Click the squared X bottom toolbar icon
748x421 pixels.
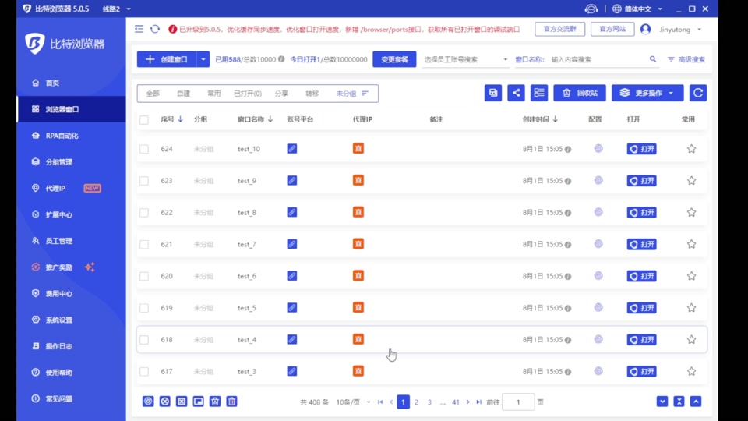[x=182, y=402]
